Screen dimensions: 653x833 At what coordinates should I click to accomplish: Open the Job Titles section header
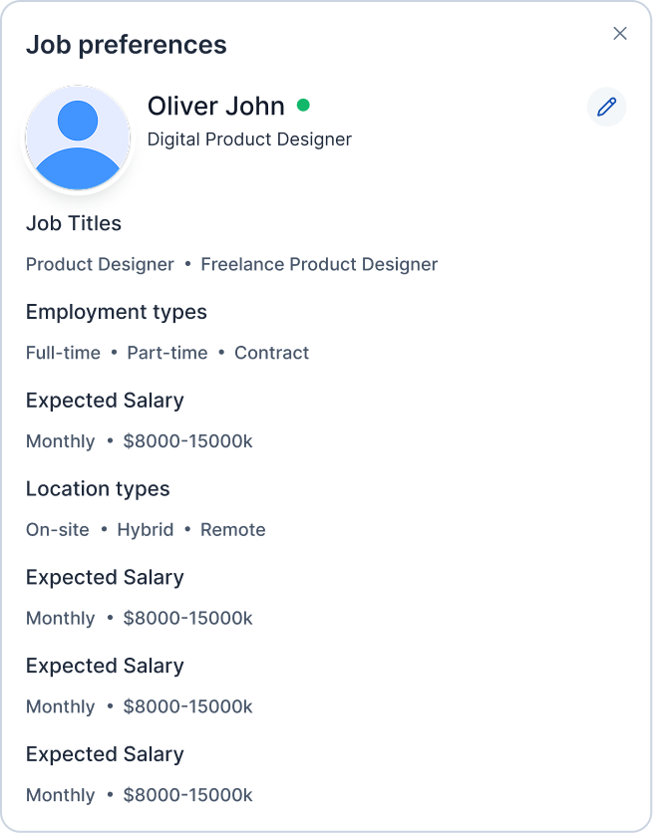(73, 223)
